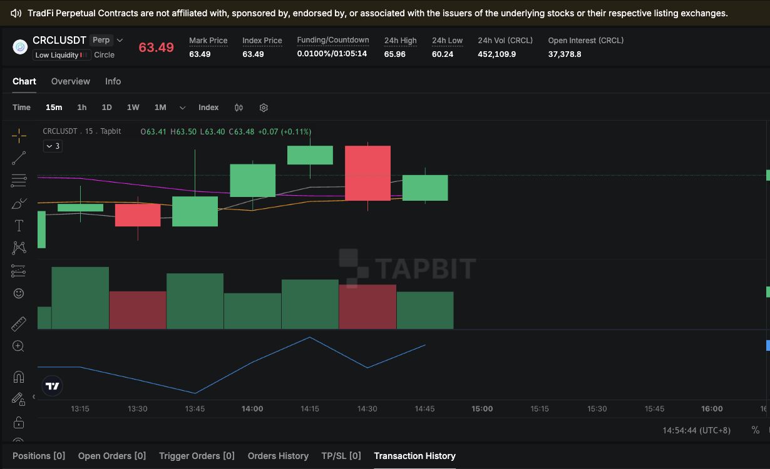Image resolution: width=770 pixels, height=469 pixels.
Task: Click the red 14:30 candlestick body
Action: pos(367,173)
